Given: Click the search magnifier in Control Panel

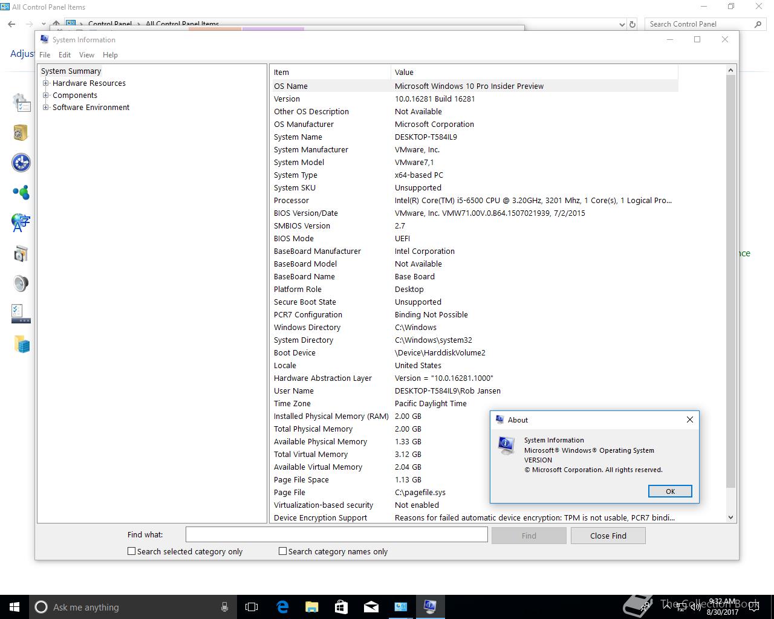Looking at the screenshot, I should coord(758,24).
